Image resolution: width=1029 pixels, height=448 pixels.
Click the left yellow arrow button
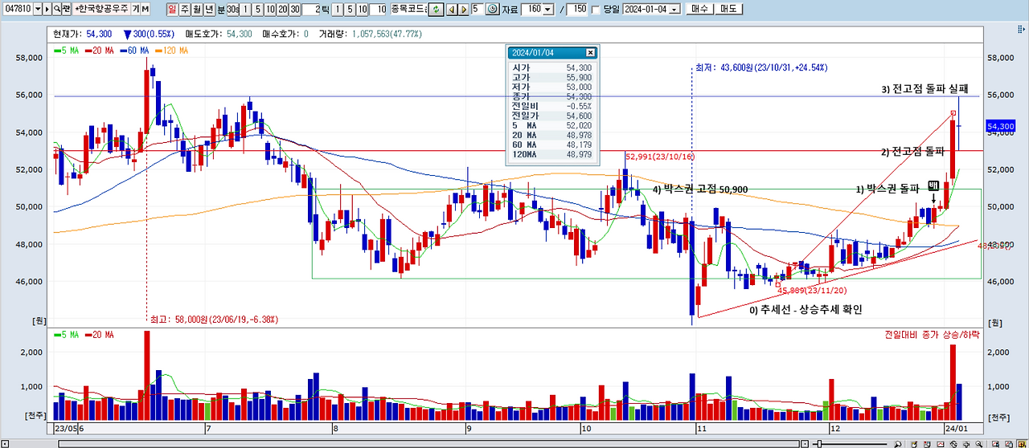click(452, 9)
